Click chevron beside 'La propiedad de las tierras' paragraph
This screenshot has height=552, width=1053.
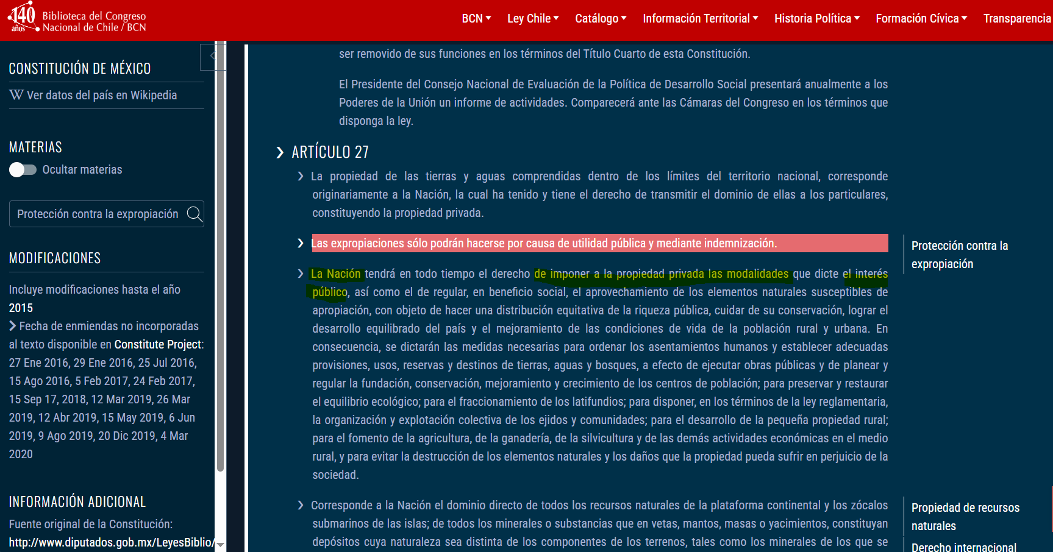click(301, 176)
